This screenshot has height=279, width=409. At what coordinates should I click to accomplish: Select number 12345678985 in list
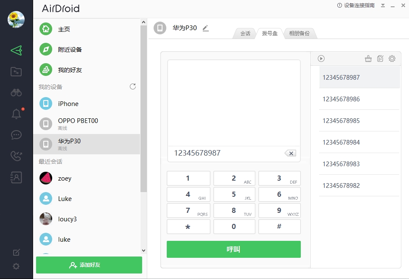coord(359,120)
